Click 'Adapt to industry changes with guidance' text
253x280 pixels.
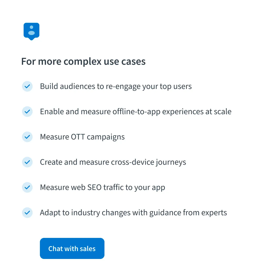133,213
